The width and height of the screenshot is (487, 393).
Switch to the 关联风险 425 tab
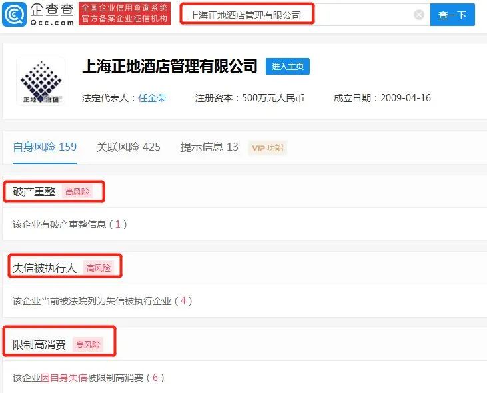pyautogui.click(x=129, y=147)
